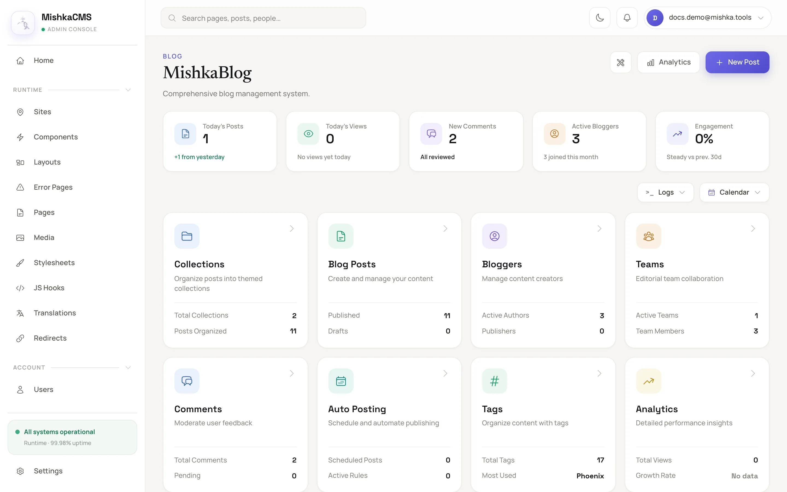Open Sites in the sidebar
Viewport: 787px width, 492px height.
(72, 112)
